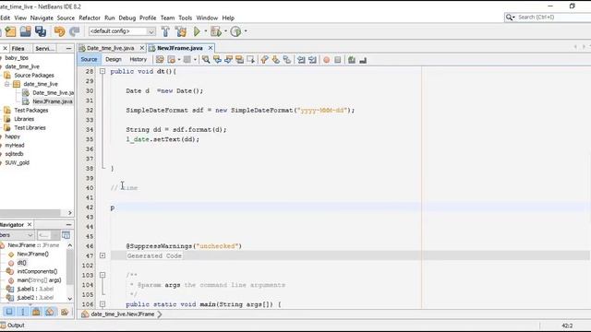
Task: Open the Navigate menu
Action: coord(42,18)
